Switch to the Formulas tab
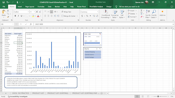175x98 pixels. tap(41, 7)
